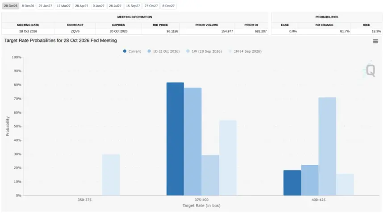Click the 1M bar for 350-375
Viewport: 384px width, 213px height.
click(111, 175)
